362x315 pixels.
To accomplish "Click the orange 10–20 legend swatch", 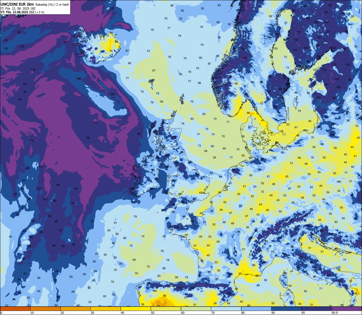I will 45,309.
